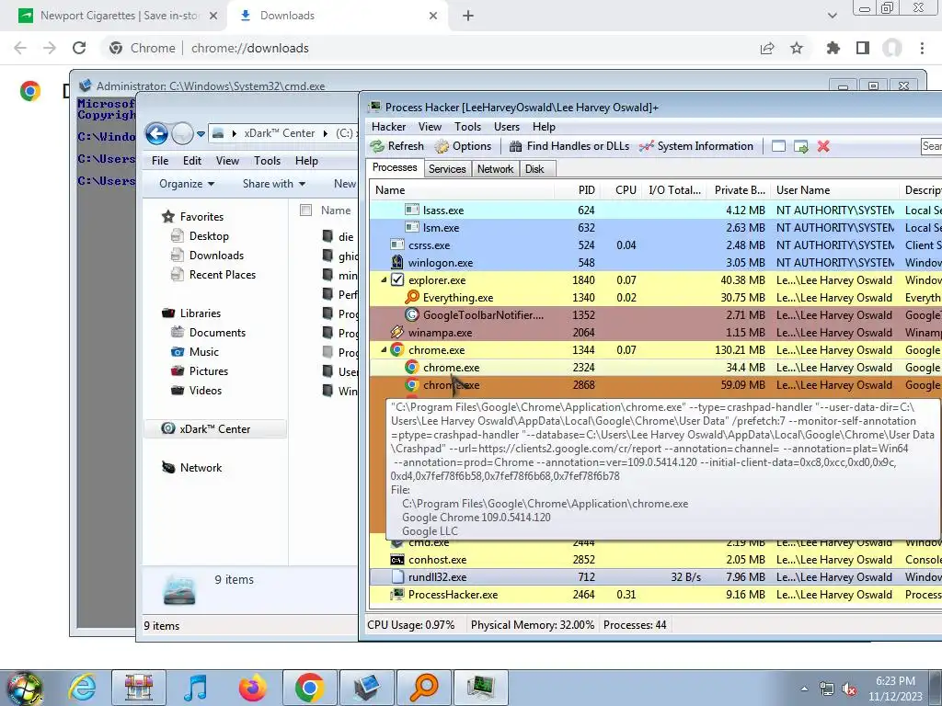This screenshot has width=942, height=706.
Task: Select the Processes tab
Action: 395,167
